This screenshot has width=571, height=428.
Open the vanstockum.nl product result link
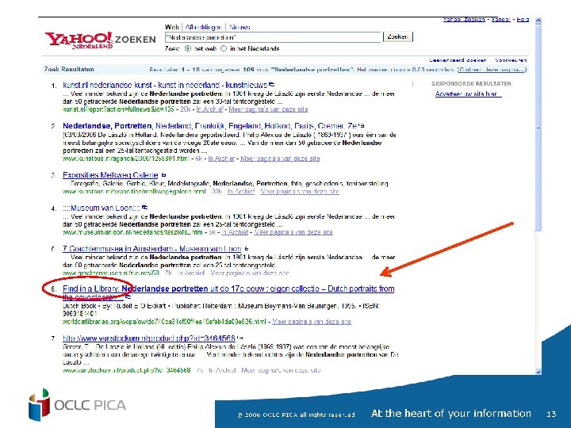149,338
